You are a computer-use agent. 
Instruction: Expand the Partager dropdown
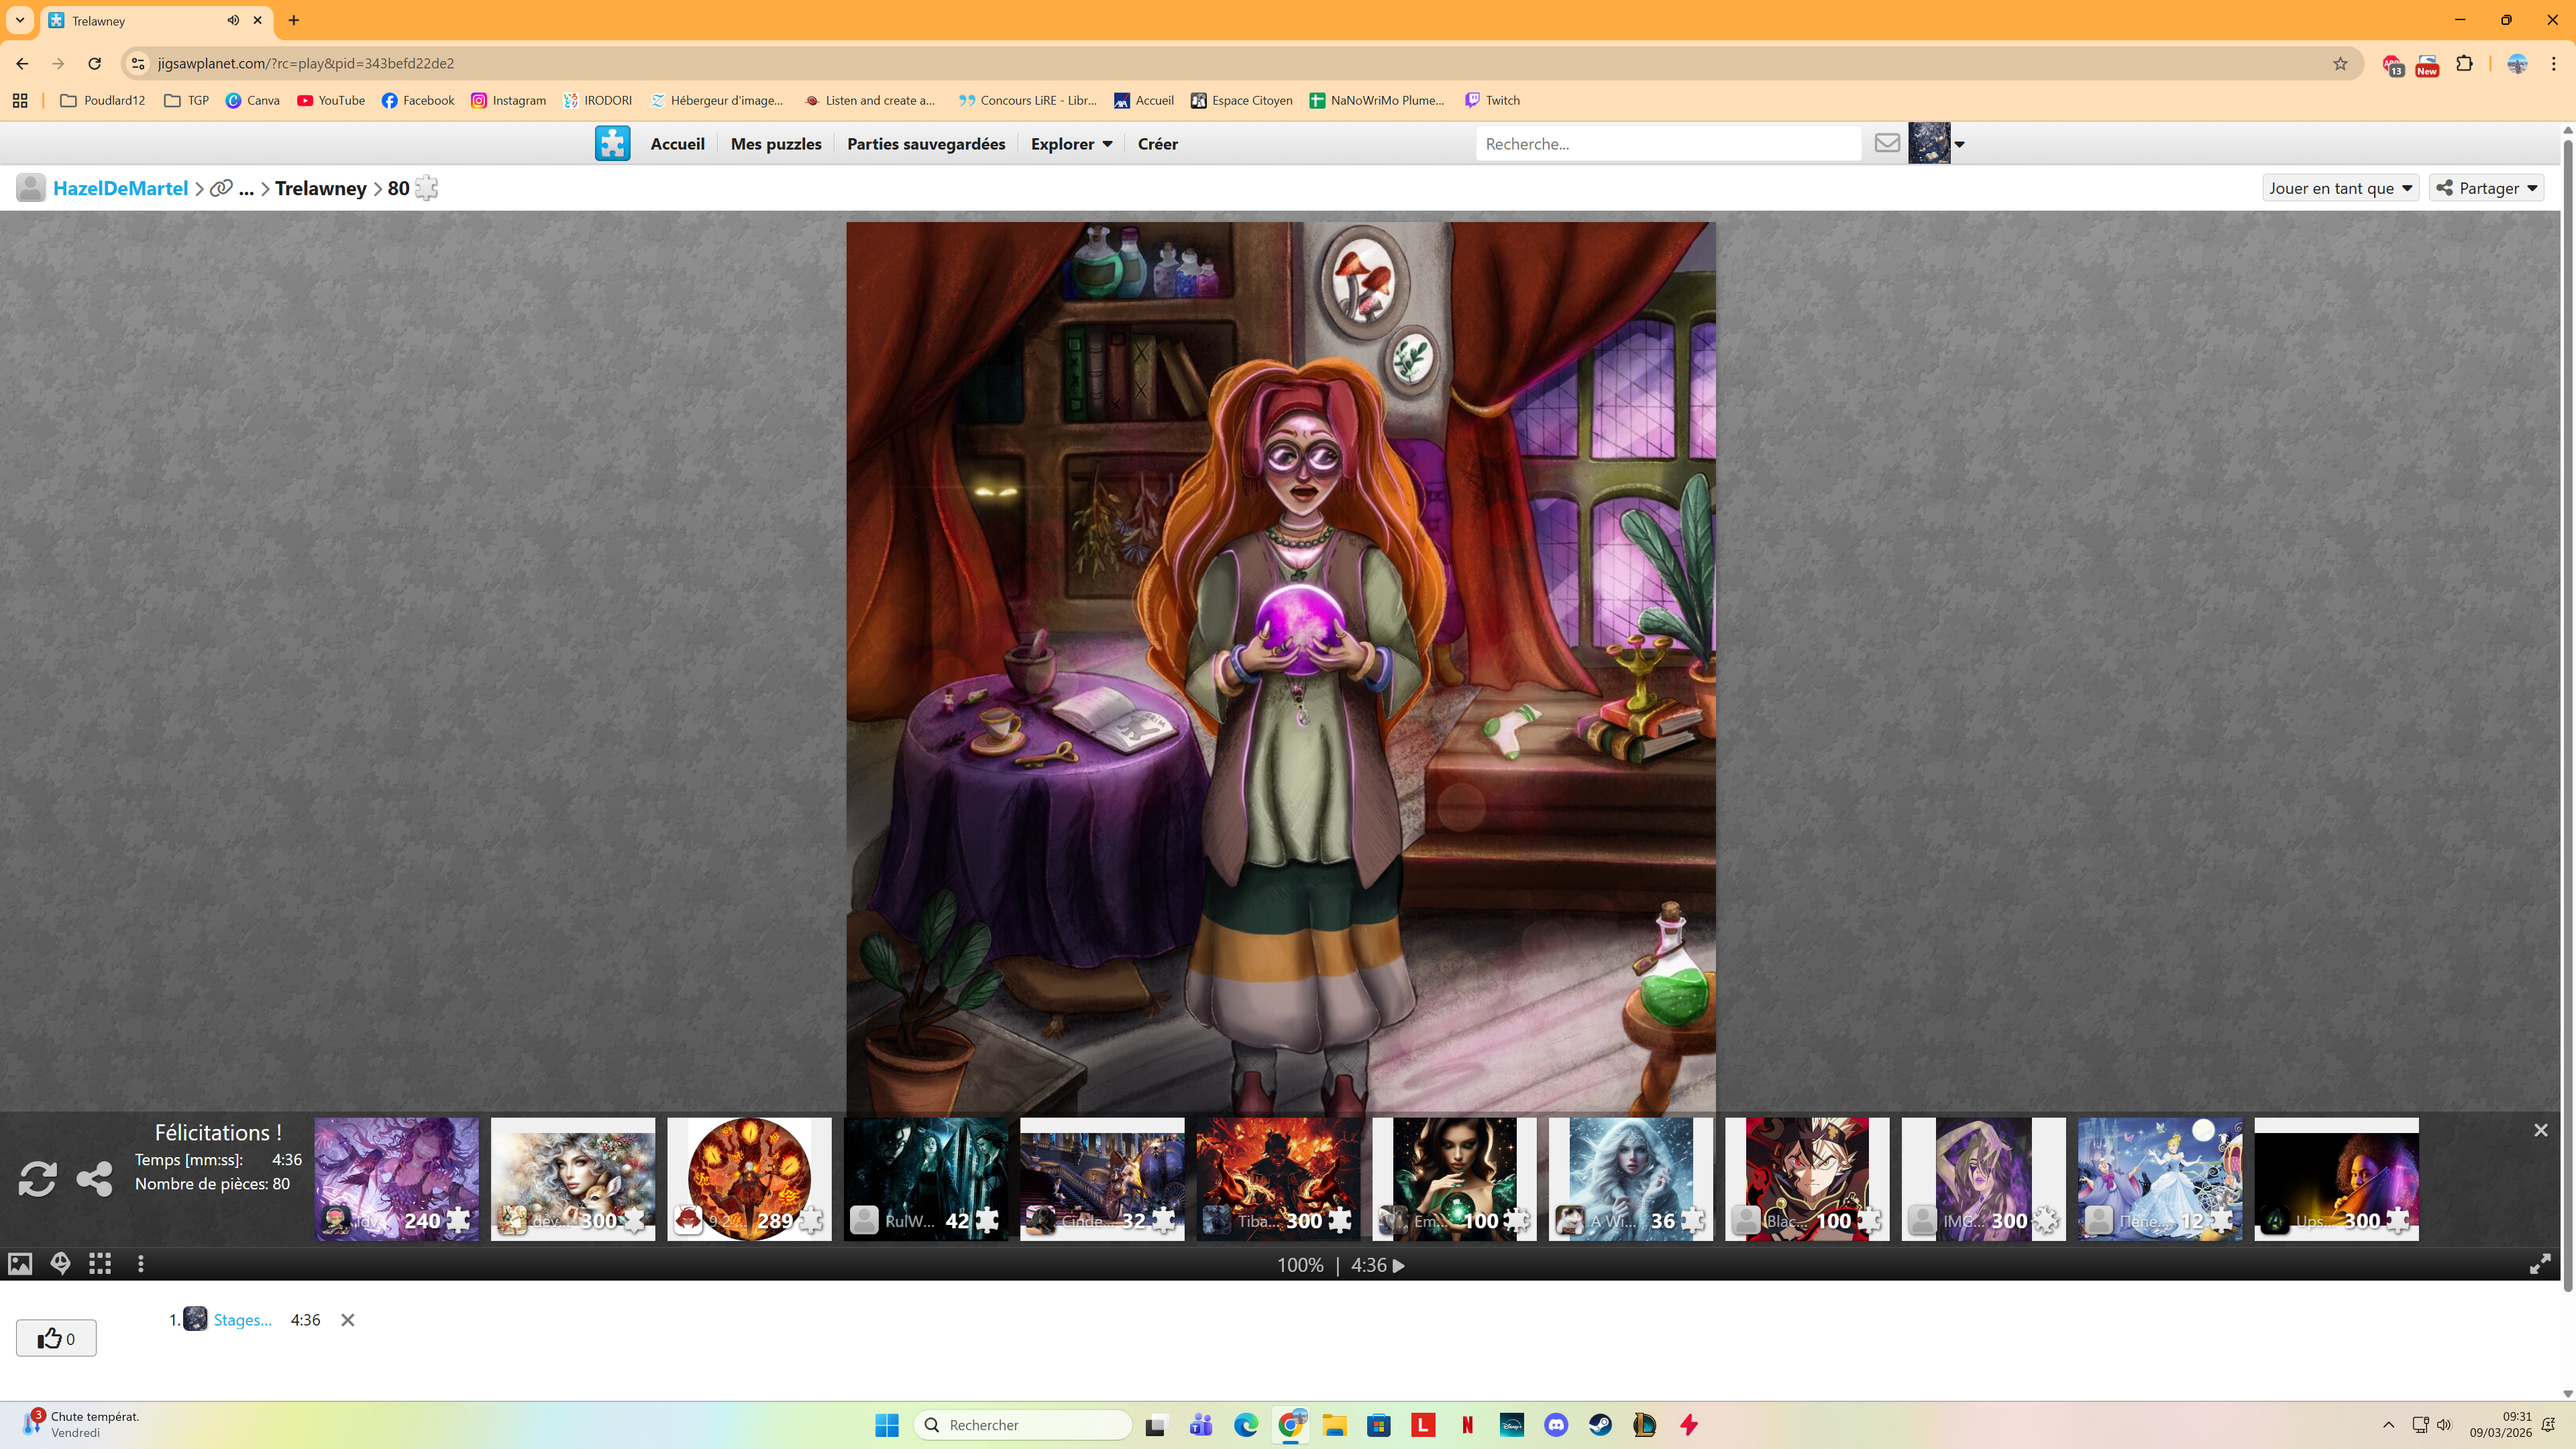[x=2486, y=188]
